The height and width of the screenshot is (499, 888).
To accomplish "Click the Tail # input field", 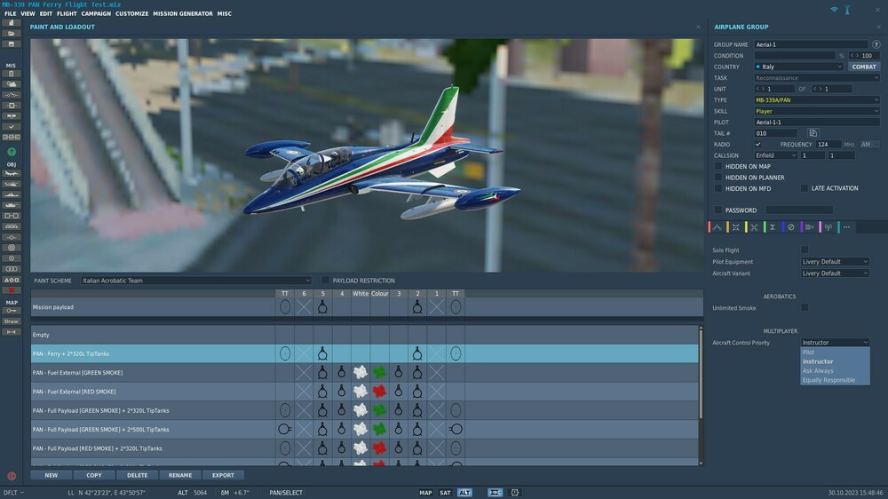I will click(x=776, y=133).
